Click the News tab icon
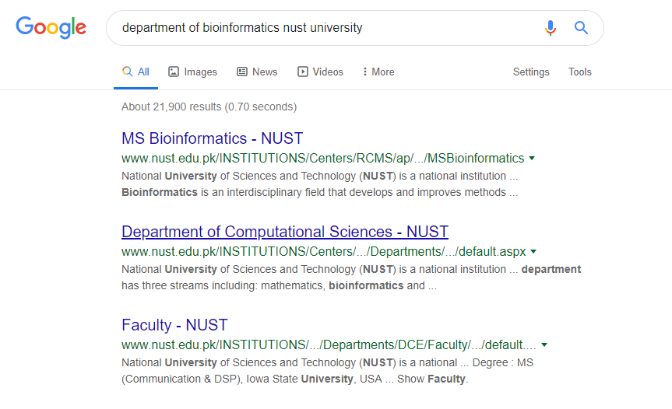Image resolution: width=672 pixels, height=409 pixels. point(242,72)
